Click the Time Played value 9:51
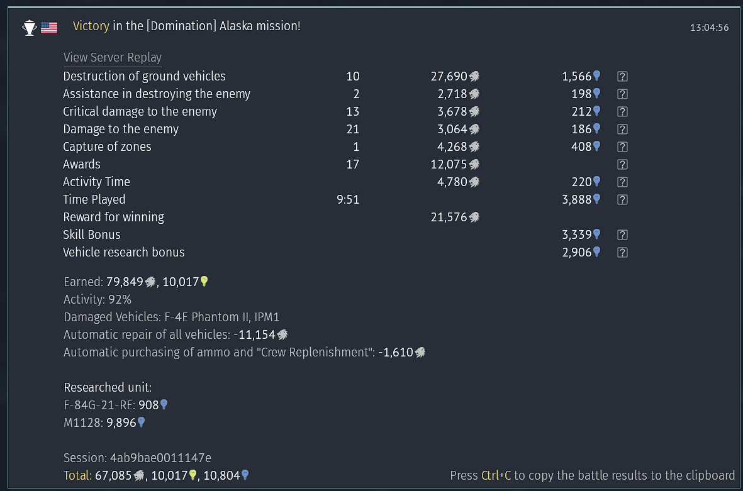Screen dimensions: 743x491 click(348, 199)
